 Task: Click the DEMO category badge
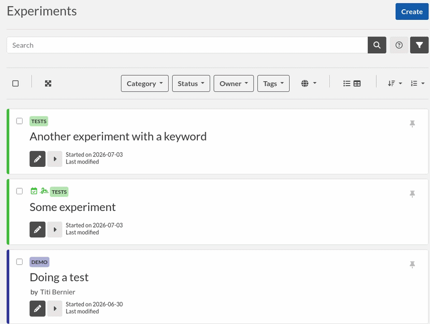tap(39, 262)
